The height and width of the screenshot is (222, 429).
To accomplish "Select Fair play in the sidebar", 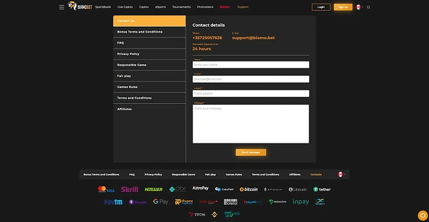I will coord(150,76).
